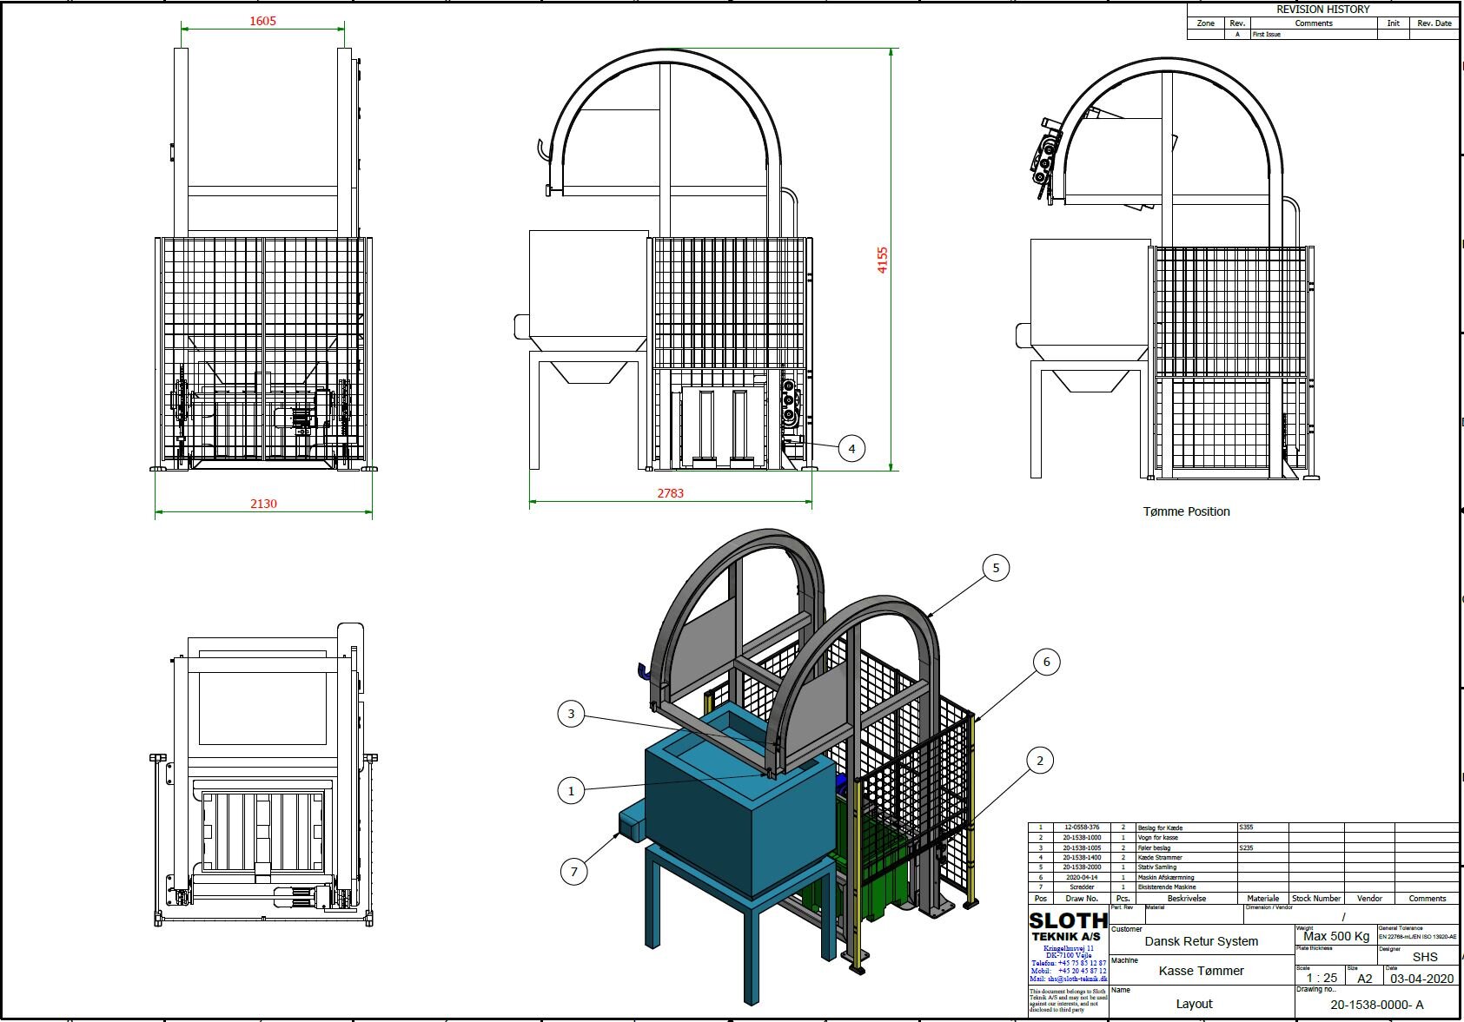Click draw number '12-0558-376'

tap(1082, 827)
